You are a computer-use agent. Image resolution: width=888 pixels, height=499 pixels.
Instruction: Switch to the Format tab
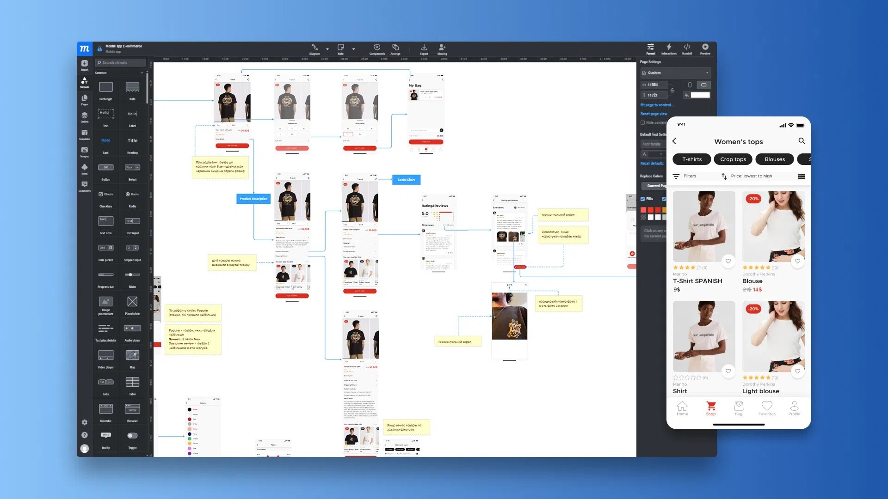coord(651,49)
